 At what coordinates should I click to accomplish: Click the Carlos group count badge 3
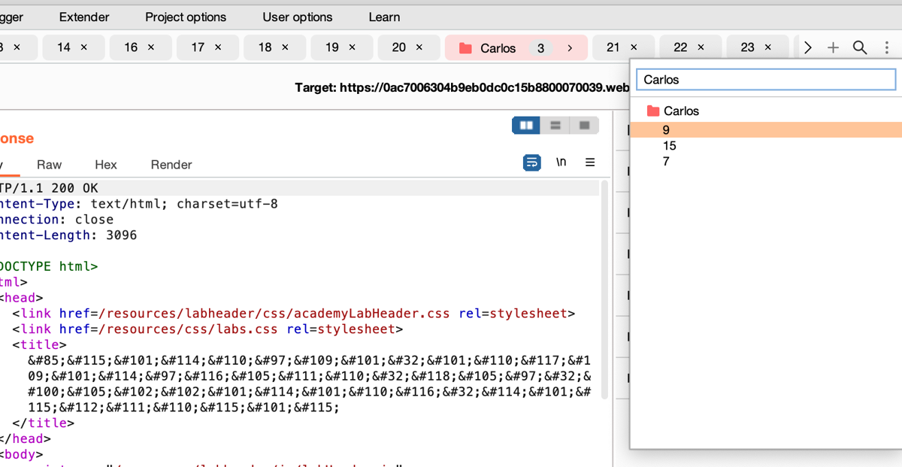click(540, 48)
